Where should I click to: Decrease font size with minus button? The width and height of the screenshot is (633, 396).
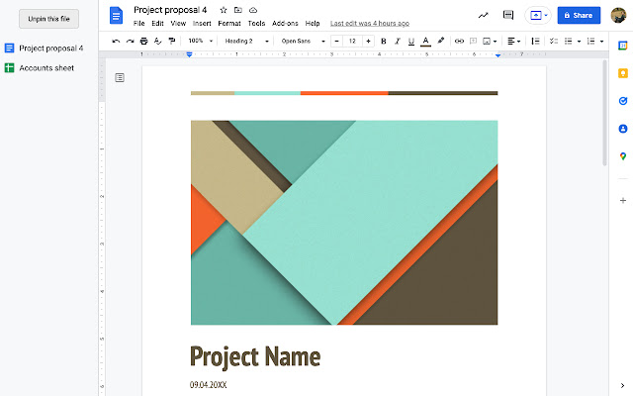336,41
